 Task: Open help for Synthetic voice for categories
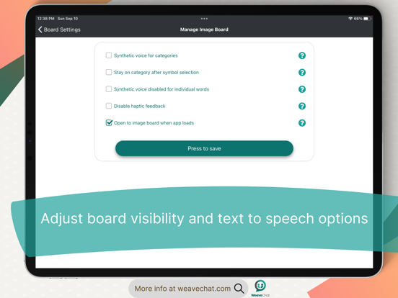pos(302,55)
